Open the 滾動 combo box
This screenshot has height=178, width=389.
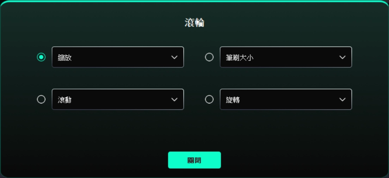click(x=118, y=99)
